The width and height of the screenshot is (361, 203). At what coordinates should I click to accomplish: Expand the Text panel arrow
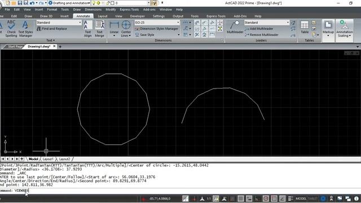54,40
